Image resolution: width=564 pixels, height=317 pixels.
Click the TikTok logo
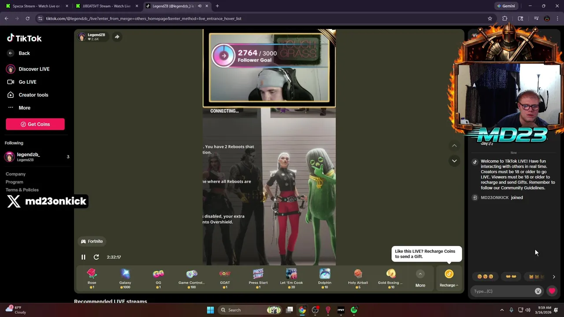pos(24,38)
